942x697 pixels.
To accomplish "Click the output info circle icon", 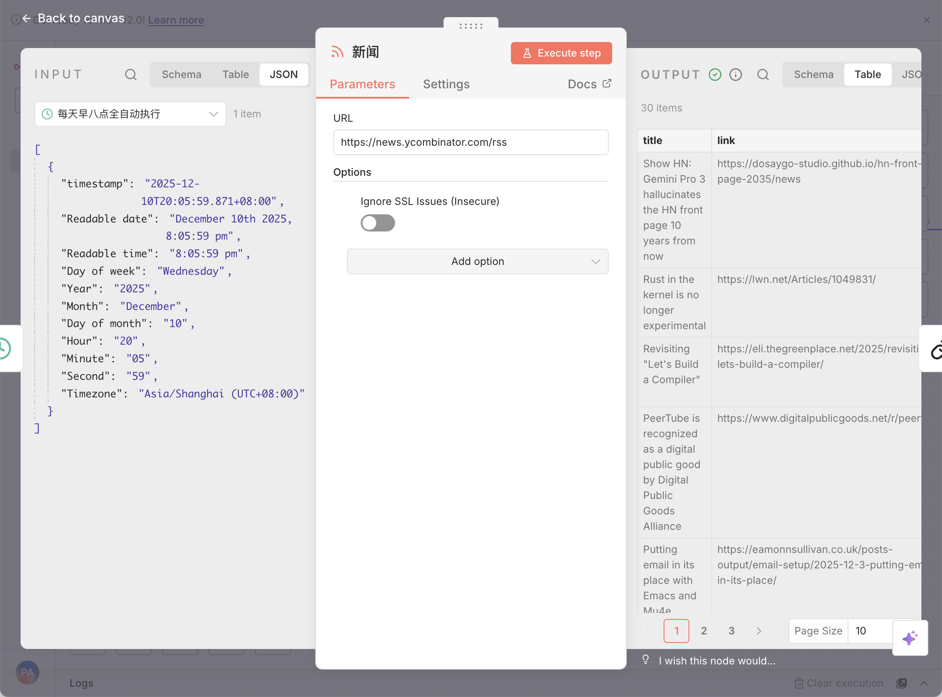I will coord(736,75).
